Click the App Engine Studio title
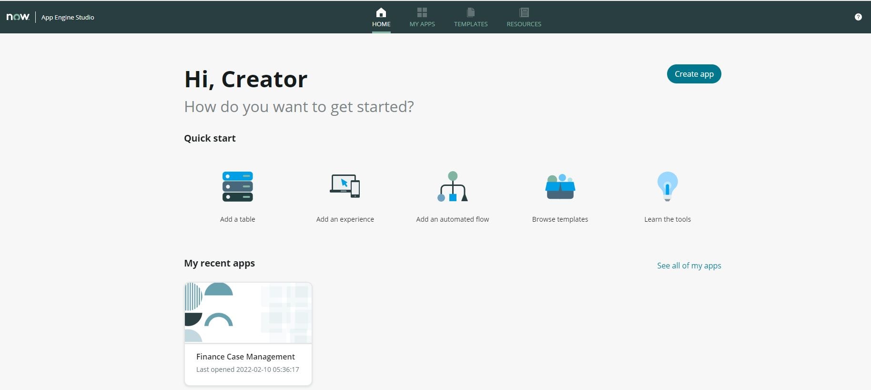Screen dimensions: 871x390 (x=68, y=17)
